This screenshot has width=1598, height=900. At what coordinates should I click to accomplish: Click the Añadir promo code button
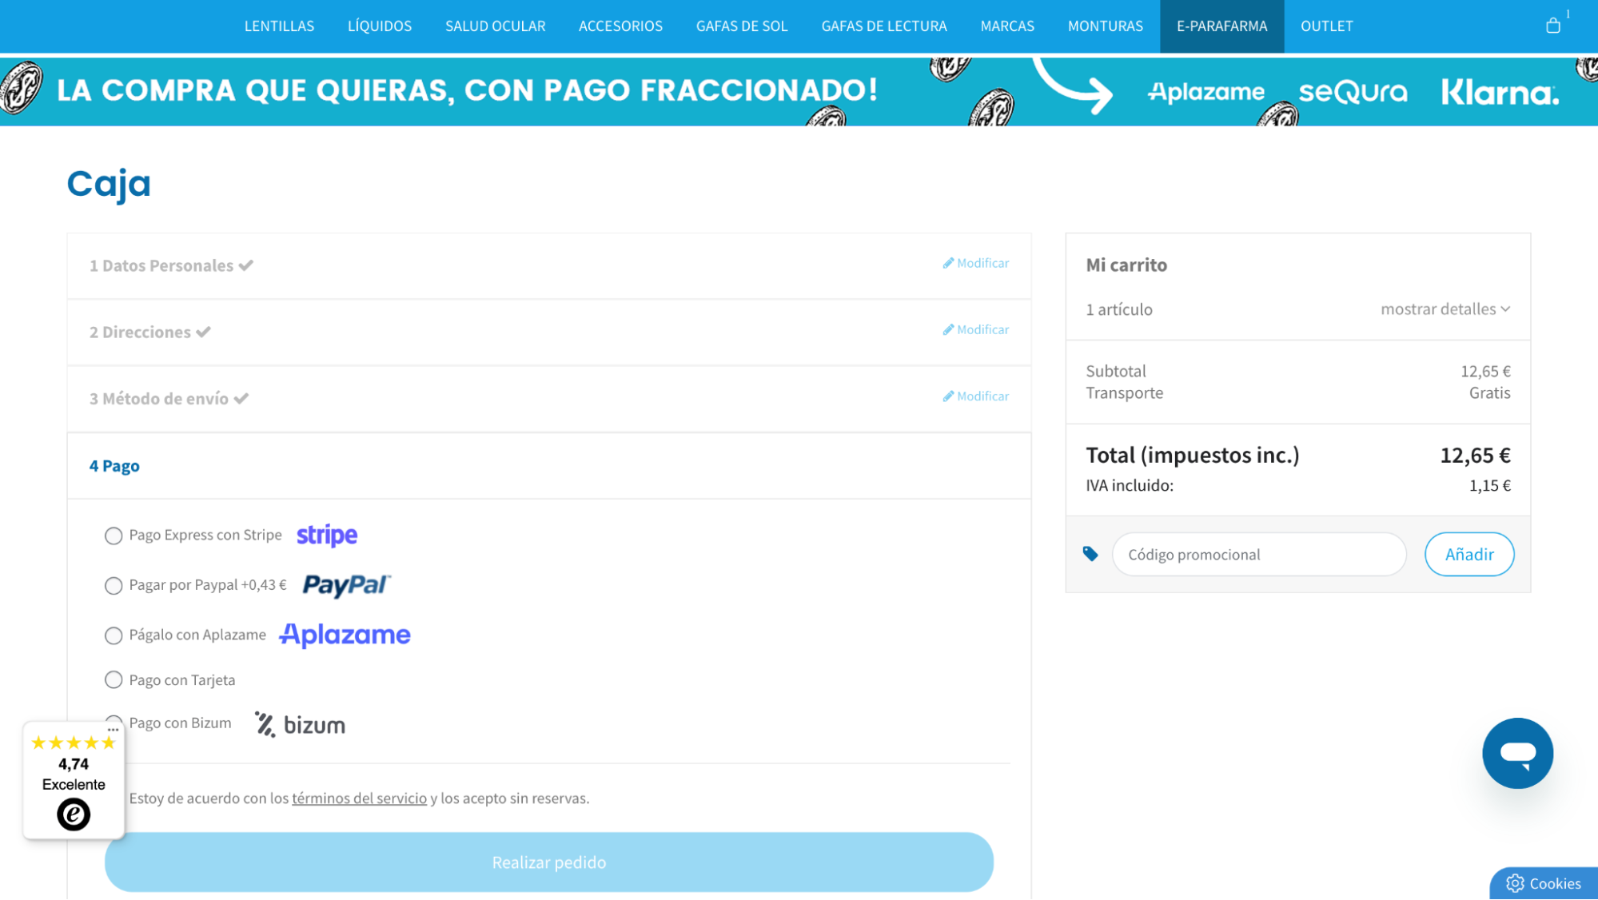pyautogui.click(x=1469, y=554)
